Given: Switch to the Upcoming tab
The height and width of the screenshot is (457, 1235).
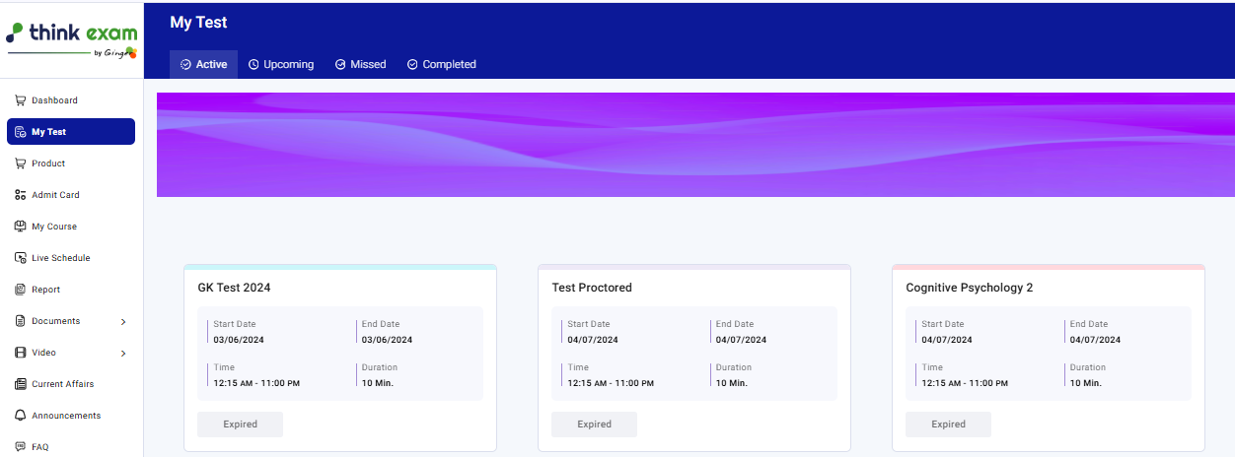Looking at the screenshot, I should coord(281,64).
